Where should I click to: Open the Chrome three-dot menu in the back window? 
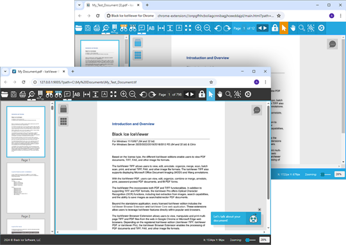point(340,15)
